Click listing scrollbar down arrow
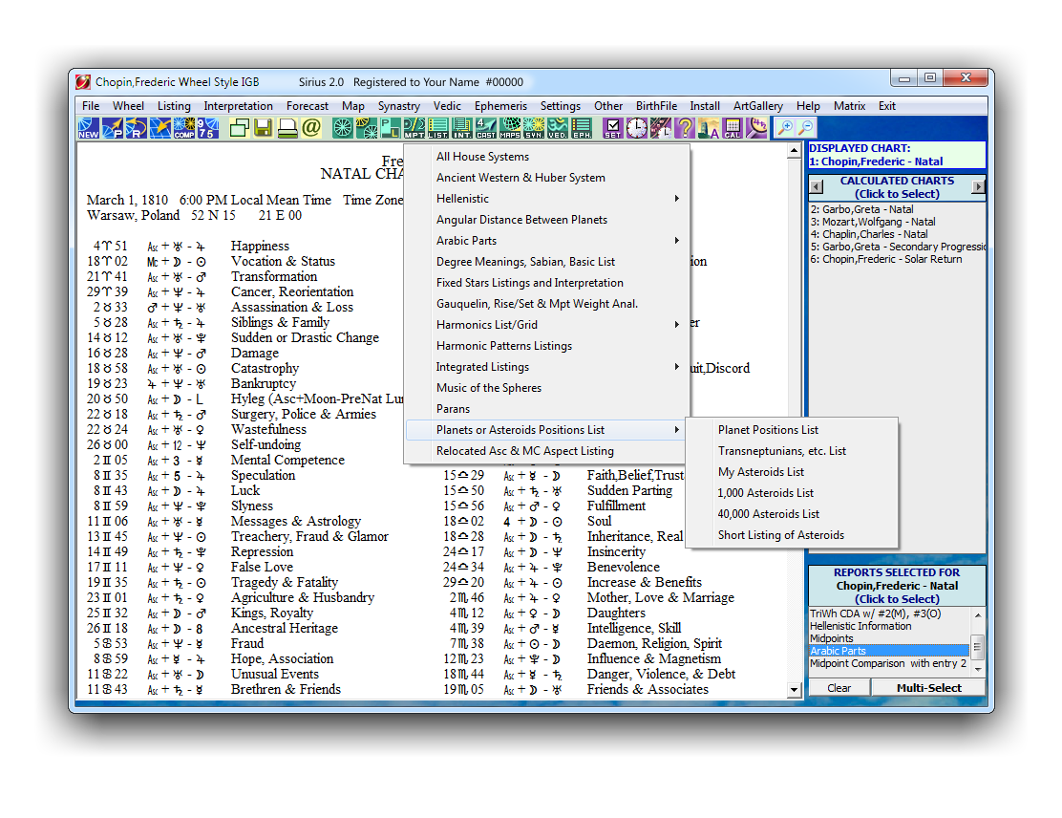The image size is (1062, 818). pos(795,690)
